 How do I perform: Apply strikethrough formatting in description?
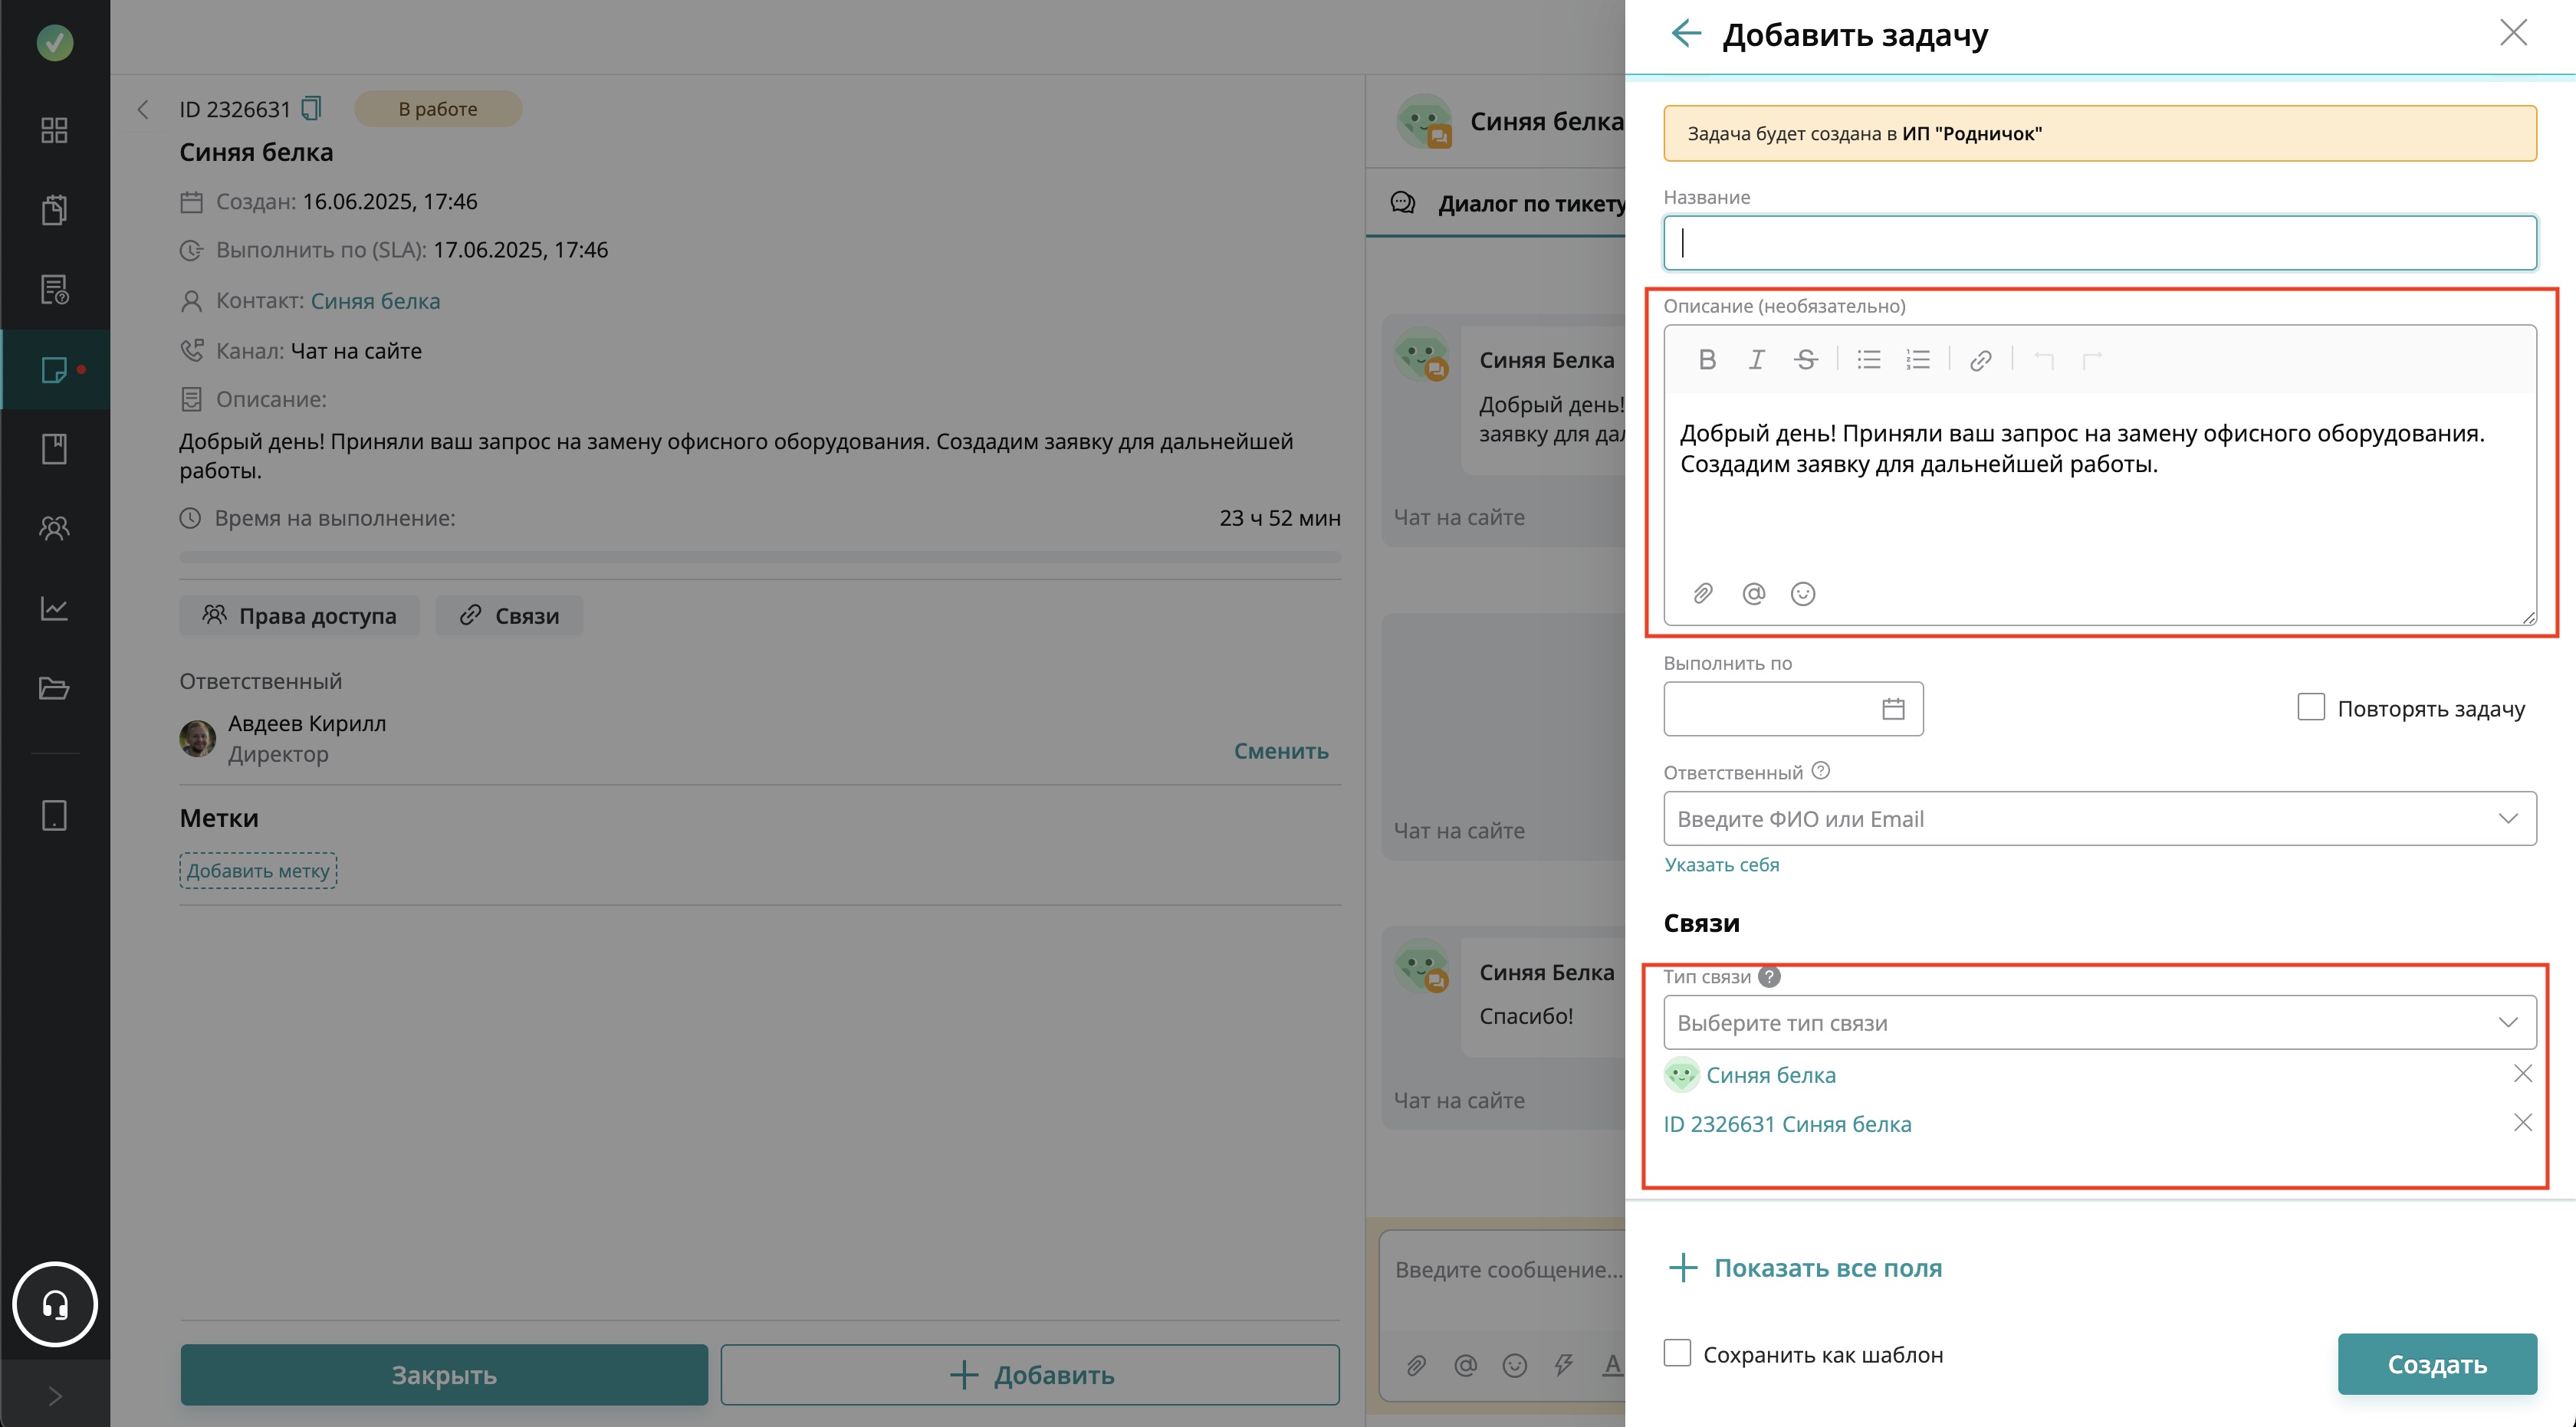coord(1805,359)
